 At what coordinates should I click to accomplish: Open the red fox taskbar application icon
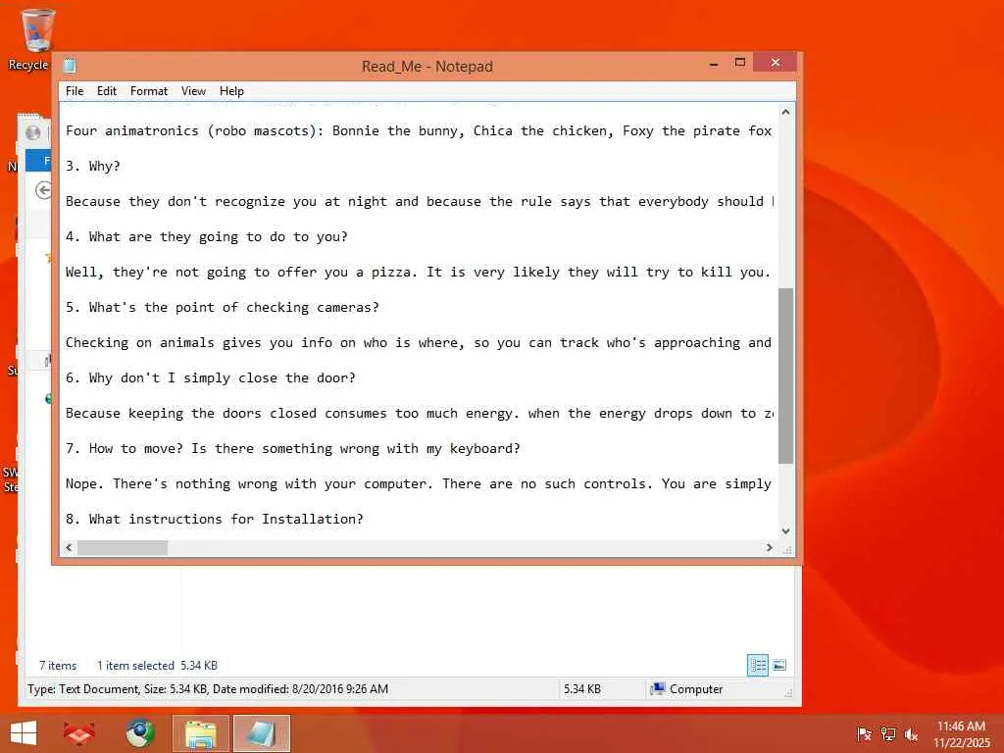pyautogui.click(x=79, y=733)
